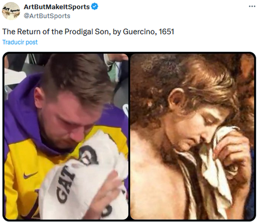Click the Traducir post link
The width and height of the screenshot is (258, 224).
point(20,42)
